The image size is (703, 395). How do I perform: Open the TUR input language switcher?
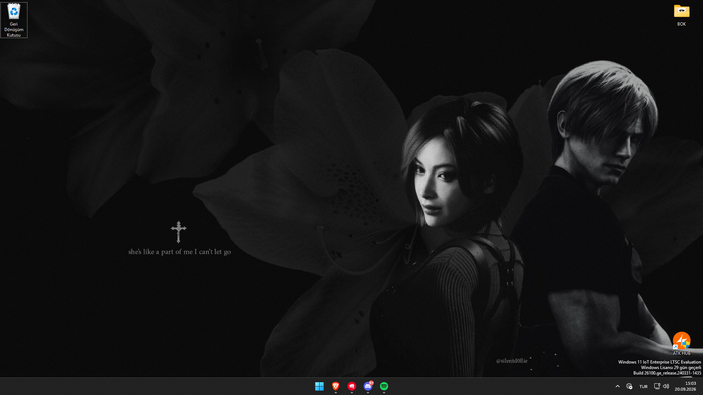coord(643,387)
